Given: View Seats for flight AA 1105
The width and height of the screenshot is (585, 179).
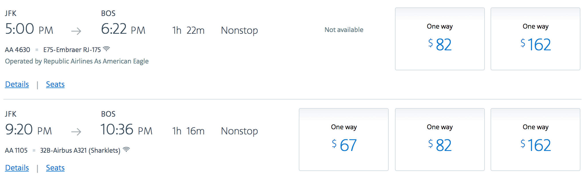Looking at the screenshot, I should (x=55, y=168).
